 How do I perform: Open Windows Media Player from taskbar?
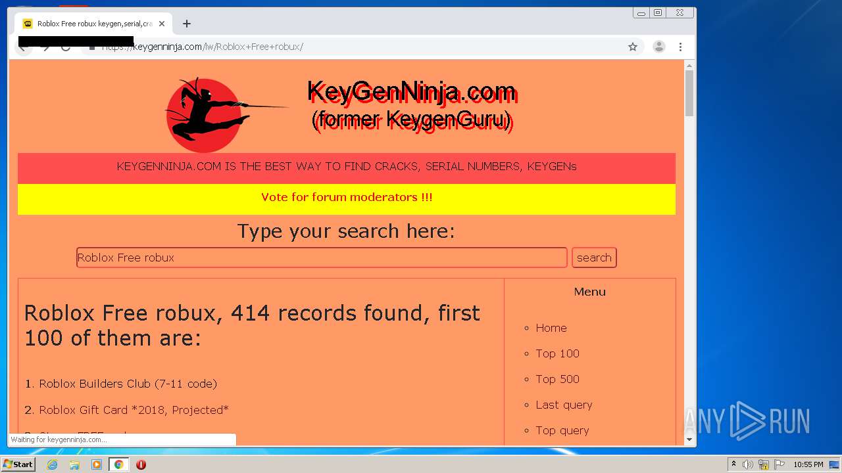[97, 464]
